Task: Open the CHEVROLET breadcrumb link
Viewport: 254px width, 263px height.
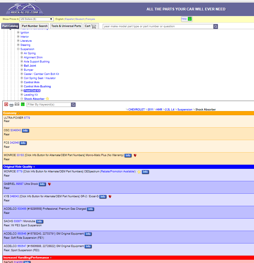Action: click(136, 110)
